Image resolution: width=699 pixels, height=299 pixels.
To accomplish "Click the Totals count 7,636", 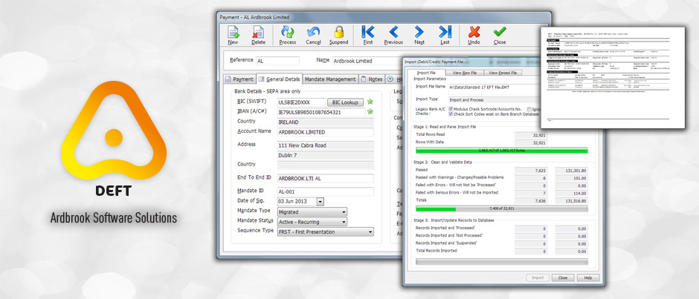I will [x=531, y=200].
